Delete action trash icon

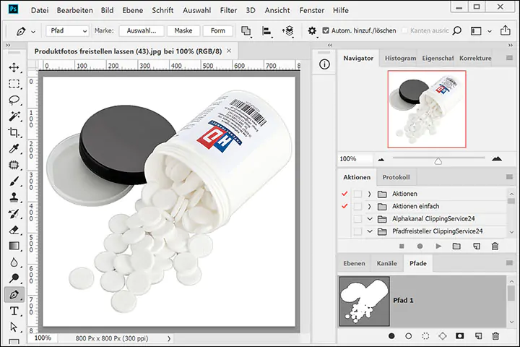(x=495, y=246)
